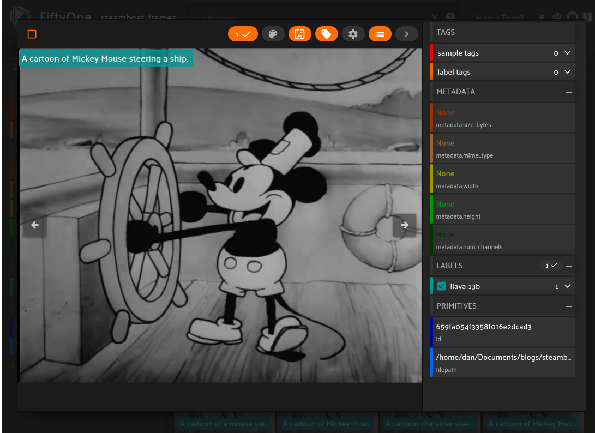Open 'A cartoon character stee...' thumbnail behind modal
The image size is (595, 433).
pyautogui.click(x=430, y=422)
